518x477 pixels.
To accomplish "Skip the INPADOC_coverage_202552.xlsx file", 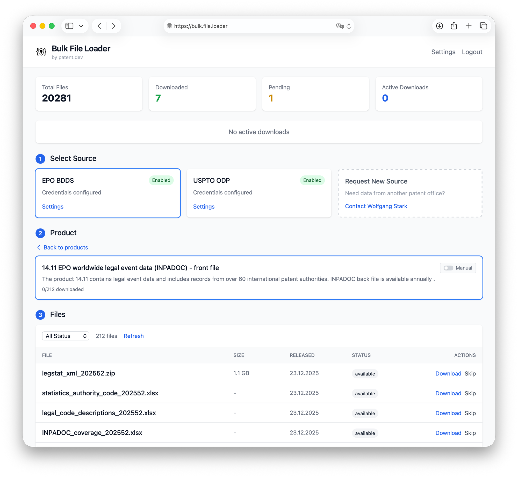I will [x=470, y=433].
